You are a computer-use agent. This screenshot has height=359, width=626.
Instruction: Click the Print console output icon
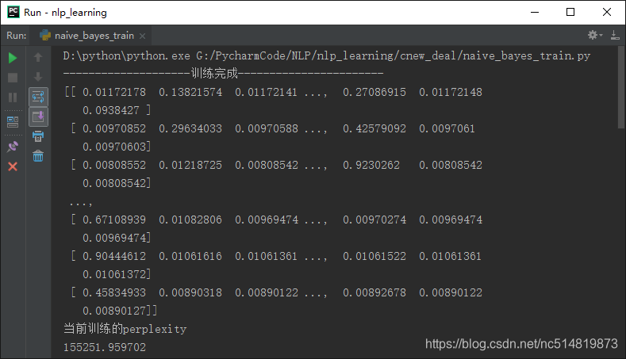(x=38, y=136)
